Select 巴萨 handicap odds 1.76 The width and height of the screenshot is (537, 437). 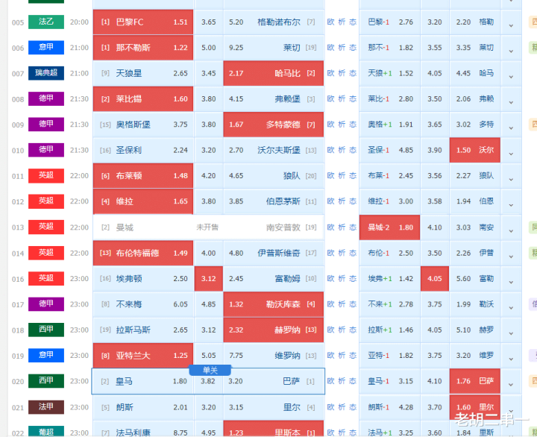pos(474,381)
